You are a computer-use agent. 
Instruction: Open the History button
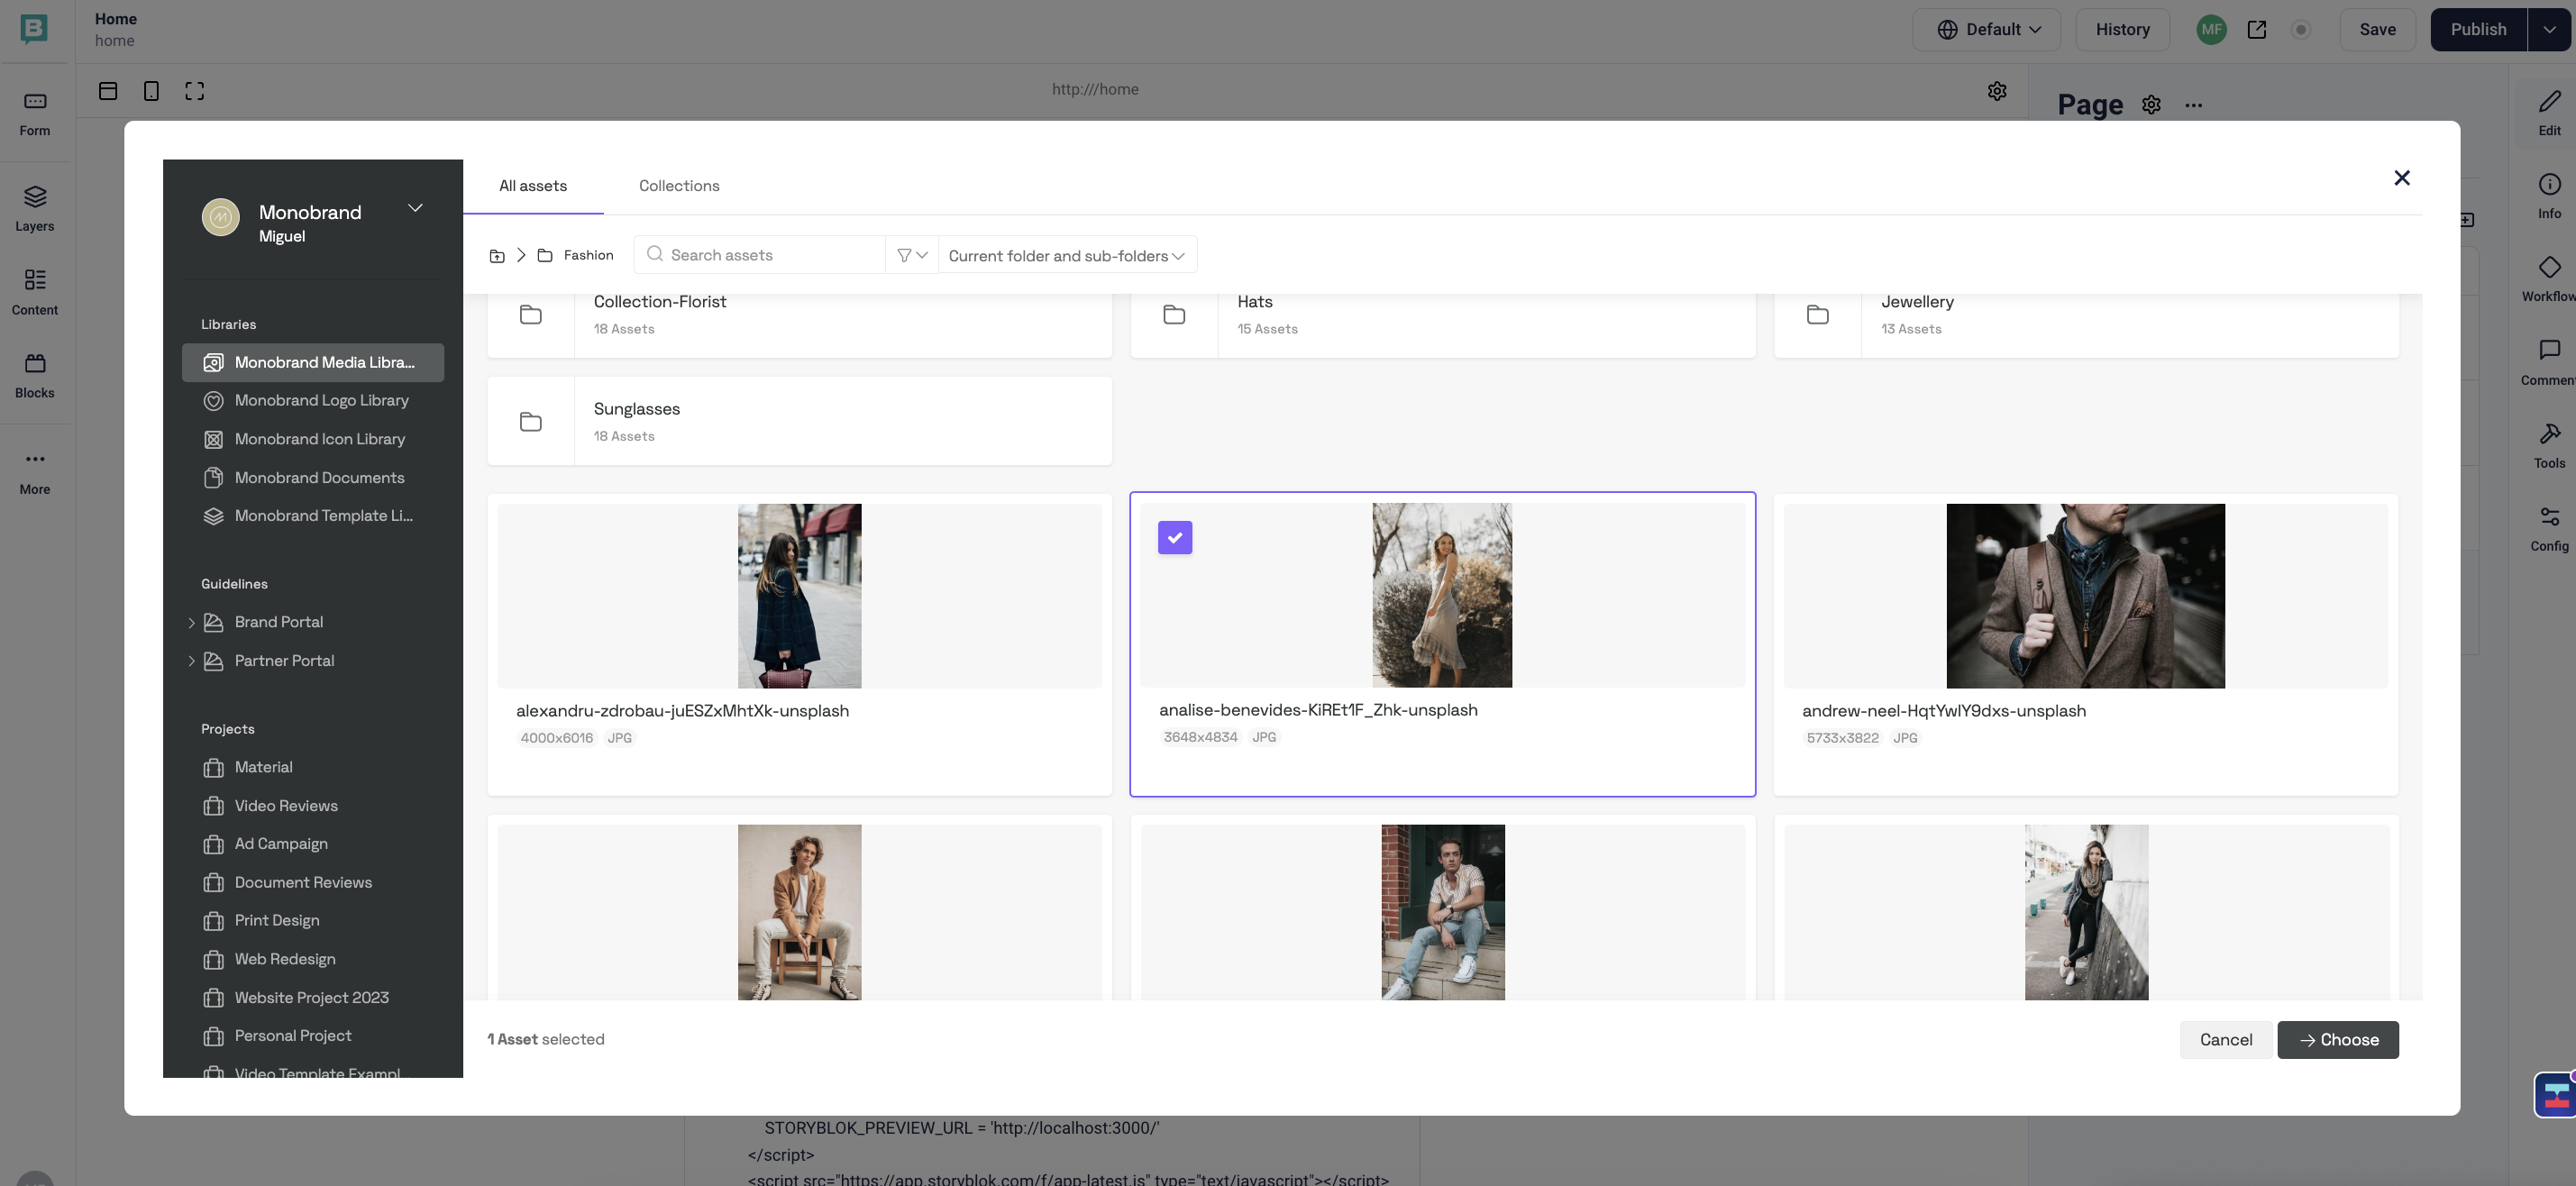click(2122, 30)
